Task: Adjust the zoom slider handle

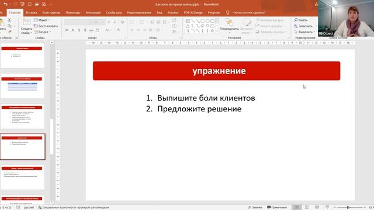Action: pyautogui.click(x=348, y=208)
